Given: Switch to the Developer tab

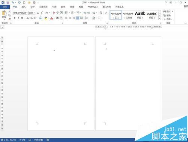Looking at the screenshot, I should [120, 7].
